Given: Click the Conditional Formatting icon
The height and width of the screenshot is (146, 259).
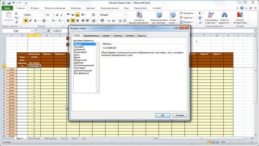Looking at the screenshot, I should 139,15.
